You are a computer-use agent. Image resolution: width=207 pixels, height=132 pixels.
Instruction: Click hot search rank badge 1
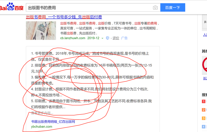coord(204,101)
